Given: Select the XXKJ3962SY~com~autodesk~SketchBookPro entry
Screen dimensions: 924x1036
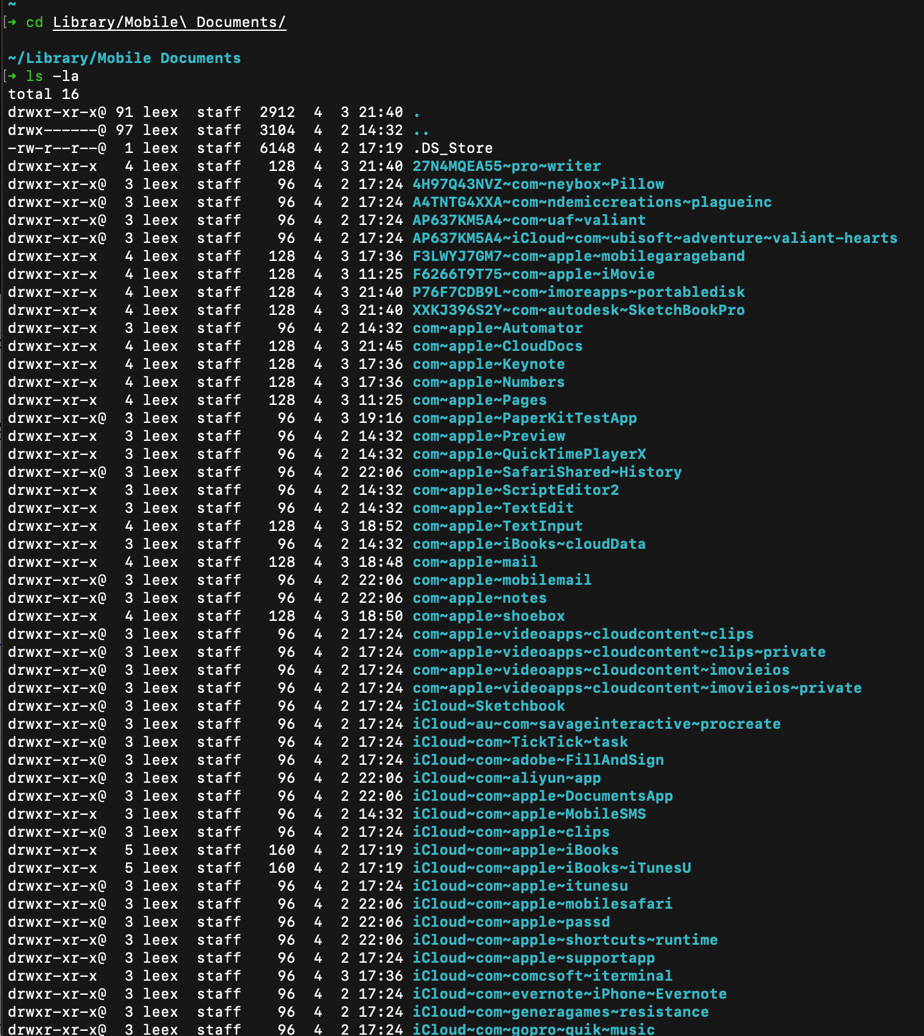Looking at the screenshot, I should coord(578,310).
